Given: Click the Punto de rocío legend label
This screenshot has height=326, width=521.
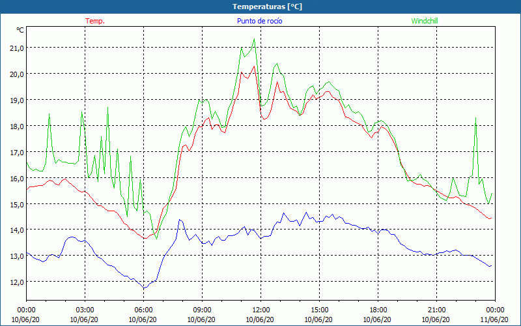Looking at the screenshot, I should pyautogui.click(x=259, y=21).
